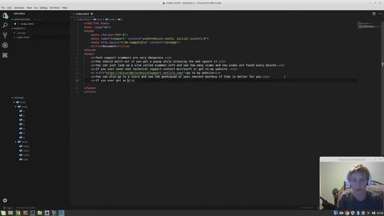Click the webcam window title bar

point(352,160)
